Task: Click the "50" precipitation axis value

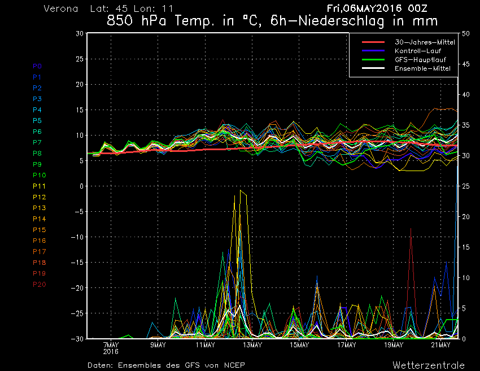Action: click(x=466, y=34)
